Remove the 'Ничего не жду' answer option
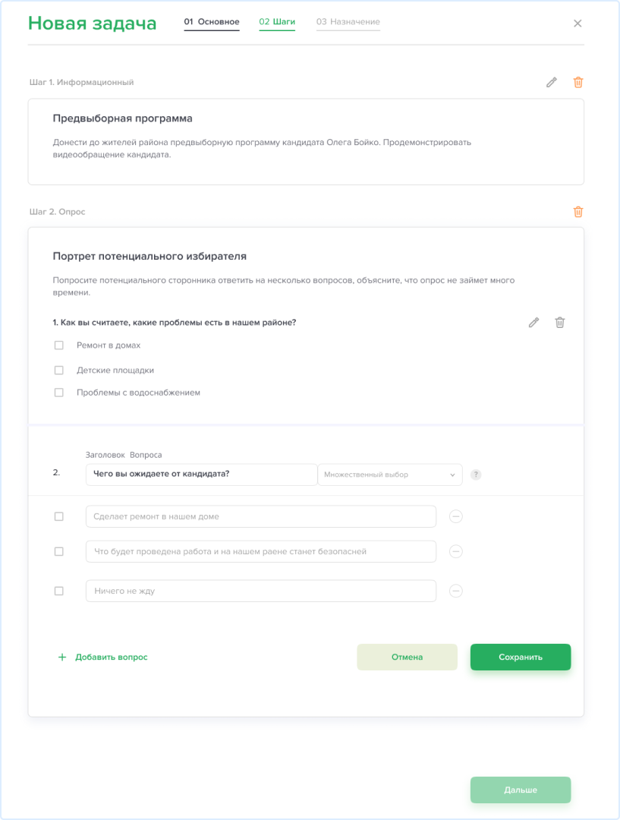Image resolution: width=620 pixels, height=820 pixels. click(456, 591)
